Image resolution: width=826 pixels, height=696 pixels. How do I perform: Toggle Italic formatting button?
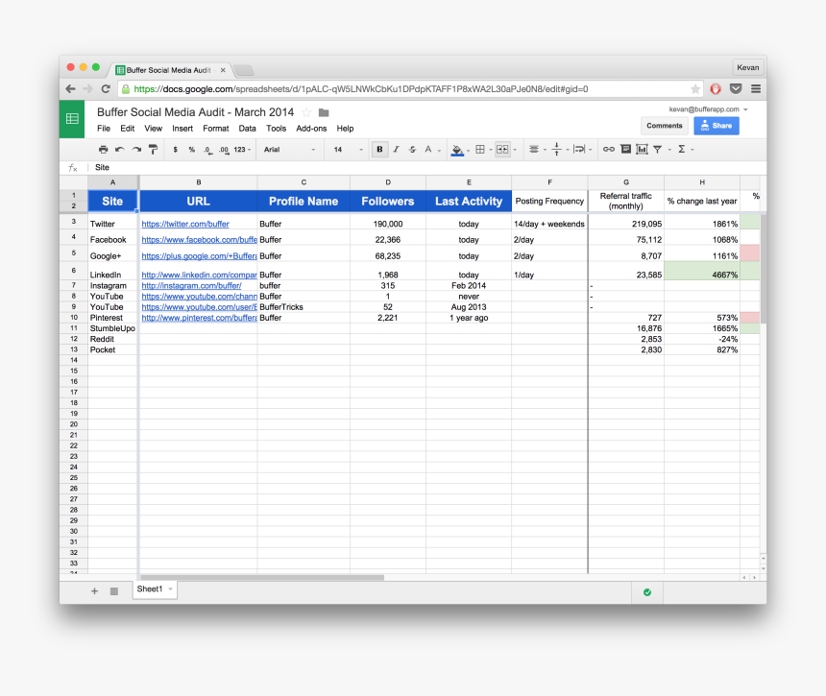tap(396, 150)
